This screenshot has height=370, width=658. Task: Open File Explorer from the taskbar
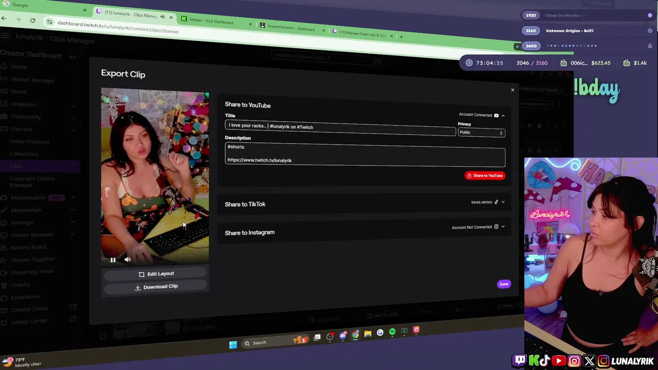pos(368,334)
